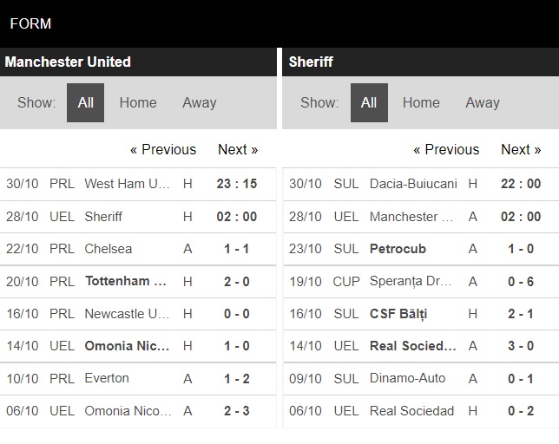The image size is (559, 444).
Task: Load Next Manchester United matches
Action: [x=238, y=149]
